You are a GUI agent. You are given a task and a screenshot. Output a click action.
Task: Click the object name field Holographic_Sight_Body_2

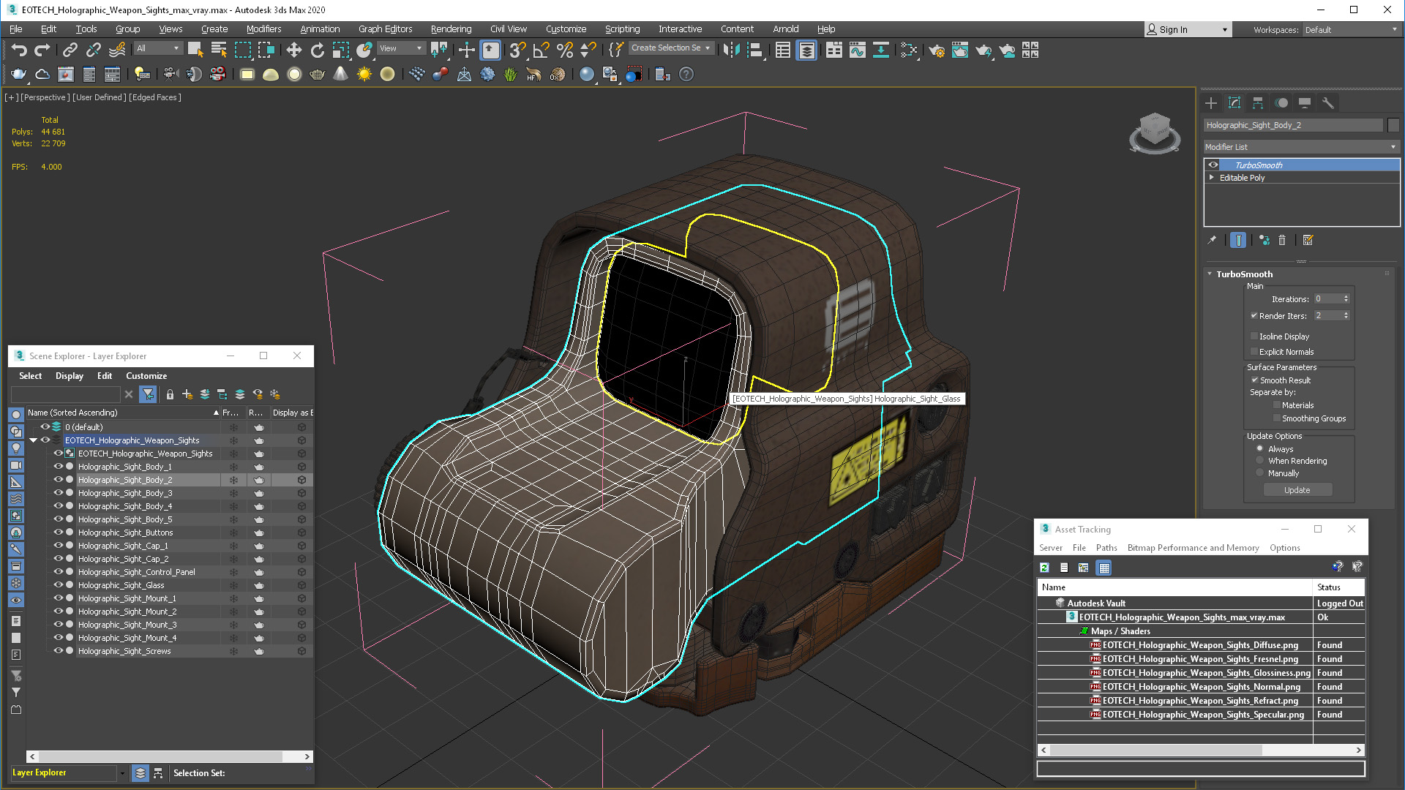click(1293, 125)
